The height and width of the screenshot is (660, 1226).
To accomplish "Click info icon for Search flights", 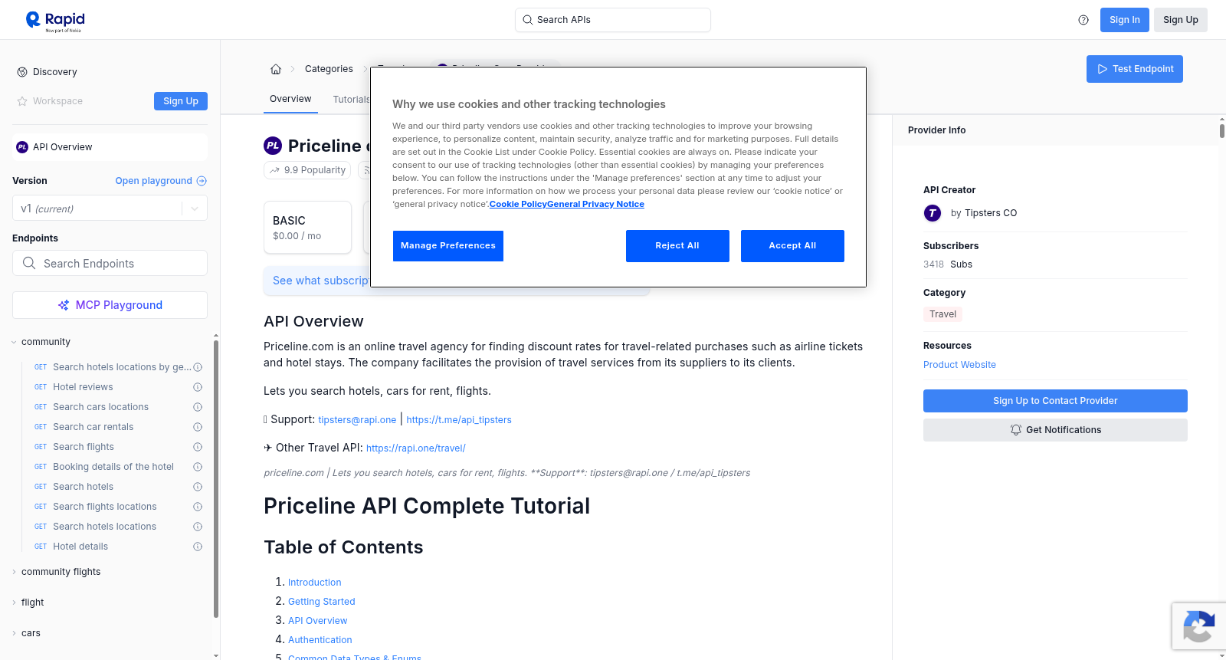I will (198, 447).
